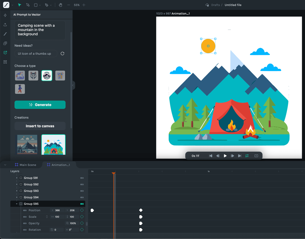Image resolution: width=305 pixels, height=239 pixels.
Task: Open the upload assets sidebar icon
Action: tap(5, 25)
